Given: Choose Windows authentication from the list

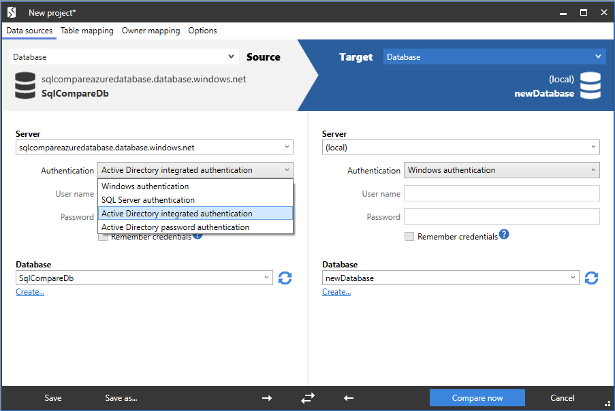Looking at the screenshot, I should coord(195,186).
